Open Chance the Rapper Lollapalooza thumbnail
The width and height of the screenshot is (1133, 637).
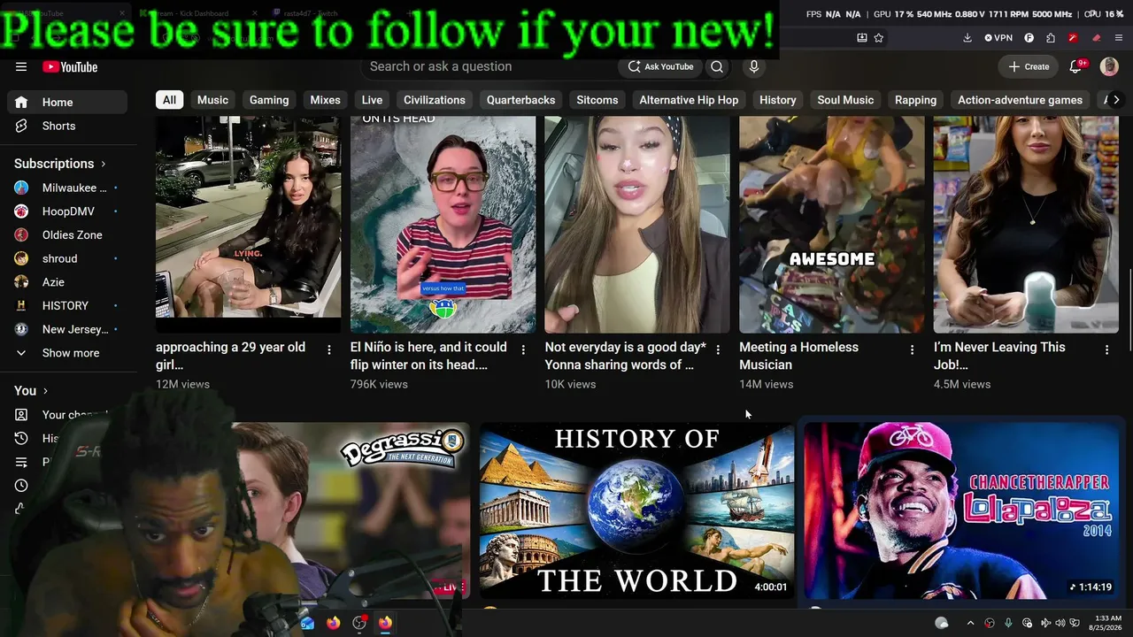click(961, 510)
